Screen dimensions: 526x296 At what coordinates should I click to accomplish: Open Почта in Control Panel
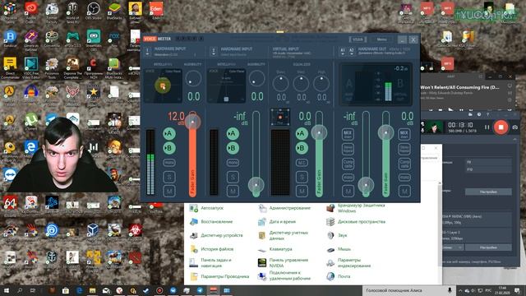(x=339, y=276)
